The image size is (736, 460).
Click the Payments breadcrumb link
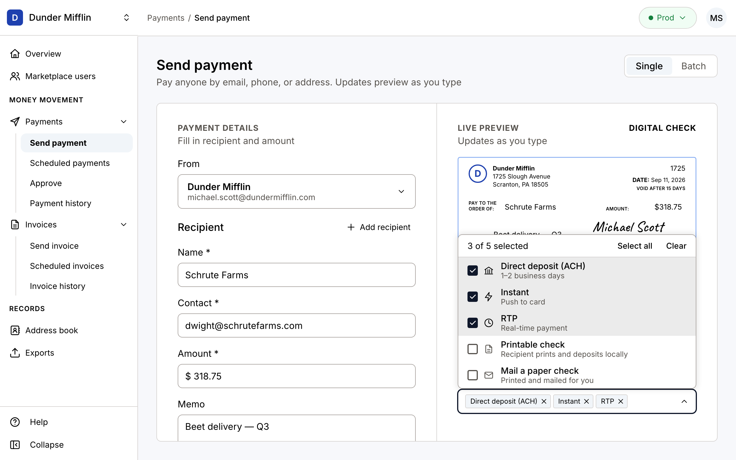pos(166,18)
